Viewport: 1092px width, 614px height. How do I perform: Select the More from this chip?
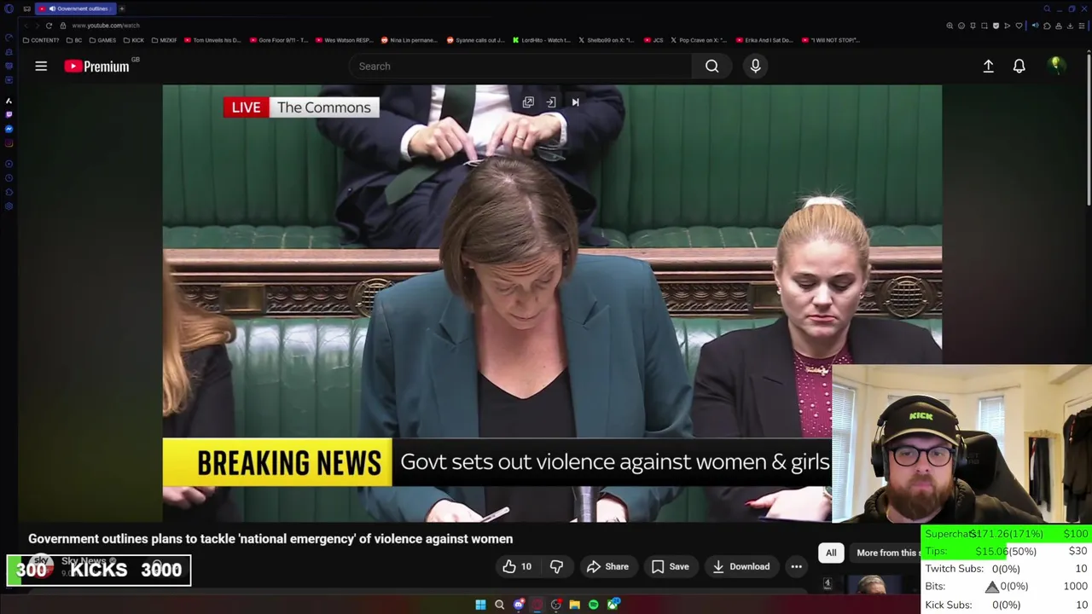tap(887, 553)
